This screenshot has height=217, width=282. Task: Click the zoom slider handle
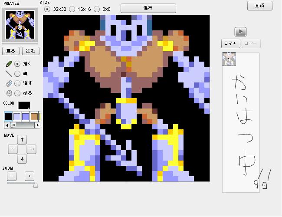click(36, 185)
